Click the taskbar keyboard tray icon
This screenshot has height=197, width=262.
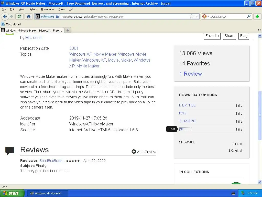point(233,193)
